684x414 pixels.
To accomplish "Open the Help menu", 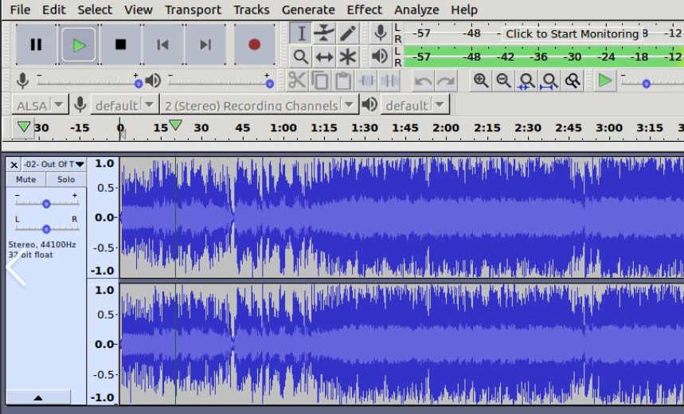I will coord(464,10).
